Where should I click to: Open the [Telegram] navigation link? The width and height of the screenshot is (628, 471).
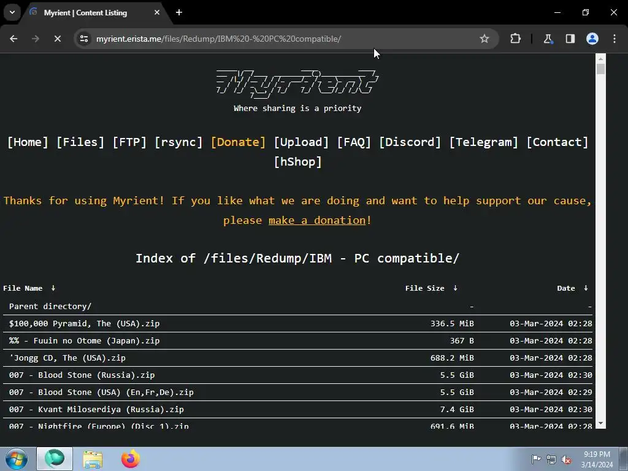click(x=484, y=142)
